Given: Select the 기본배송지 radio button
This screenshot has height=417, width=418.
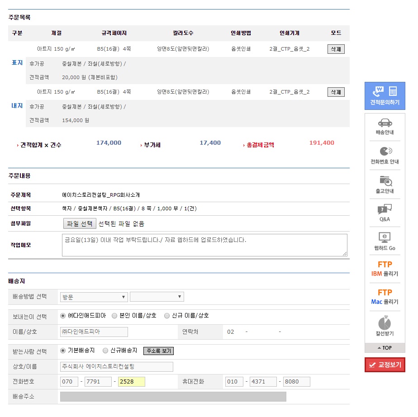Looking at the screenshot, I should (x=63, y=351).
